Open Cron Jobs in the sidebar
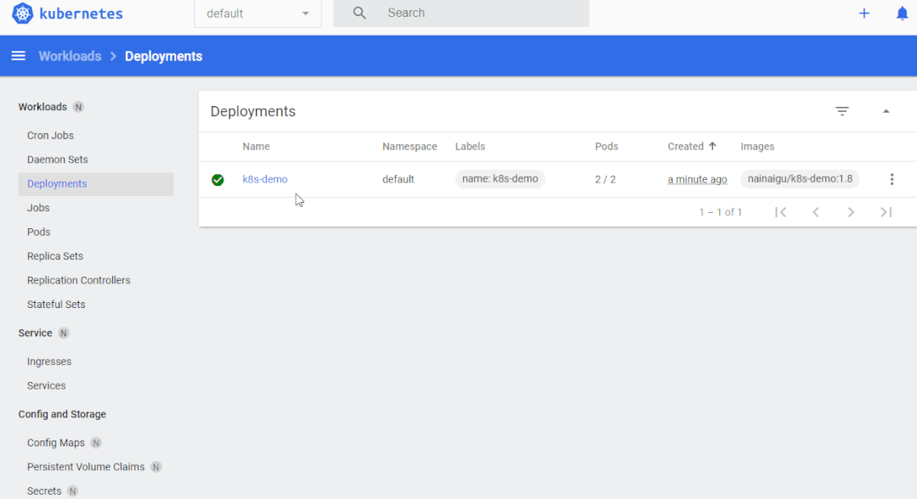This screenshot has width=917, height=499. coord(50,135)
